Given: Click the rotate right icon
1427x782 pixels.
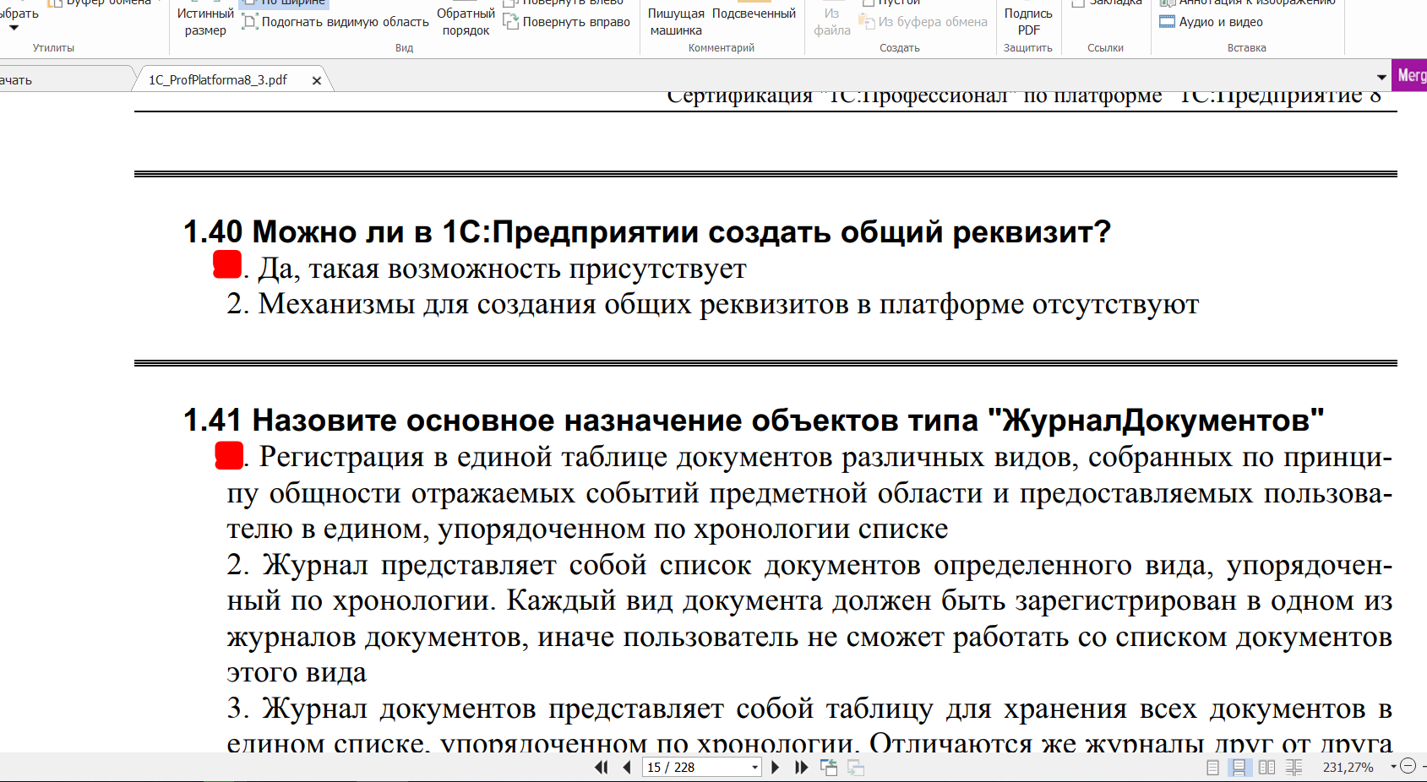Looking at the screenshot, I should [x=511, y=22].
